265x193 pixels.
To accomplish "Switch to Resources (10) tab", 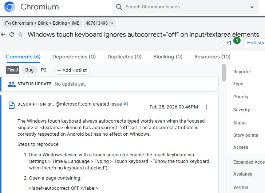I will (x=212, y=57).
